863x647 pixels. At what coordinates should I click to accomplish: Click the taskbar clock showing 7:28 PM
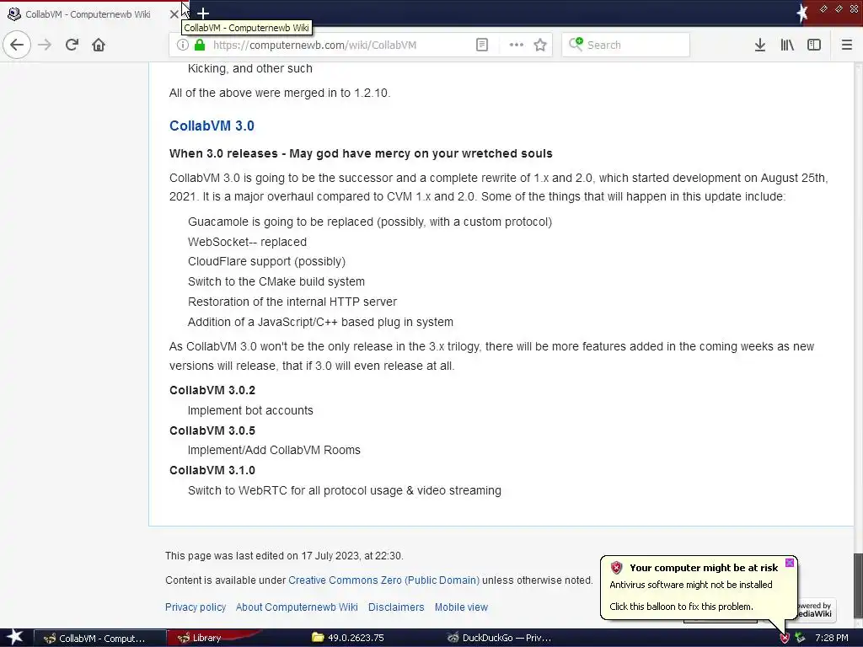coord(832,638)
